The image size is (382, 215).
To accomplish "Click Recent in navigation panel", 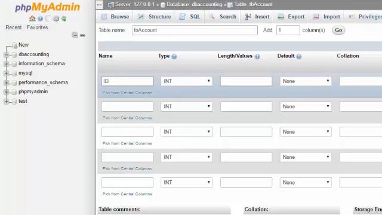I will [x=14, y=27].
